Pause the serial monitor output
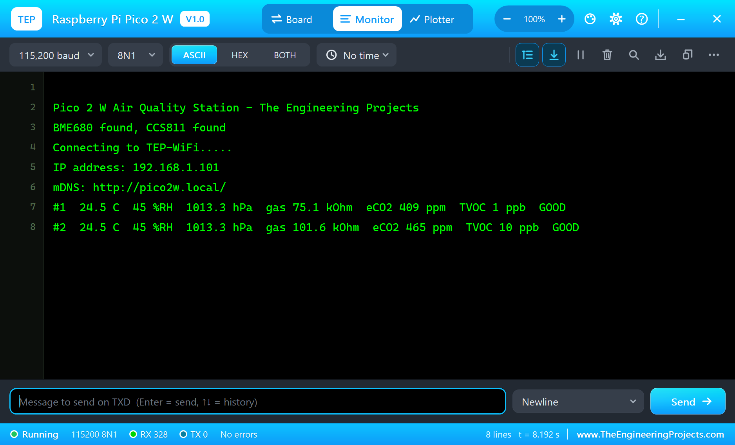735x445 pixels. point(581,55)
